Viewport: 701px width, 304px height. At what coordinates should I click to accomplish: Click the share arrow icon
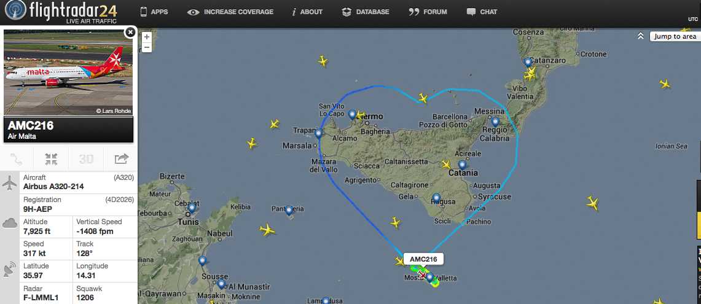[x=121, y=158]
